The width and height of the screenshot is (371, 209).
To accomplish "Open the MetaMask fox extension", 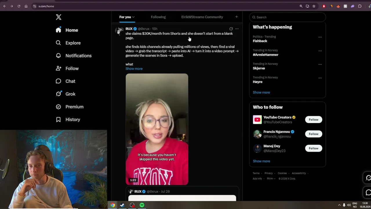I will (x=338, y=6).
